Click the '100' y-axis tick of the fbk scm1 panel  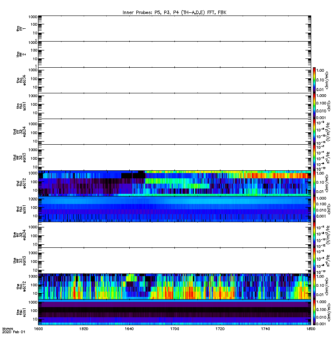click(x=34, y=311)
